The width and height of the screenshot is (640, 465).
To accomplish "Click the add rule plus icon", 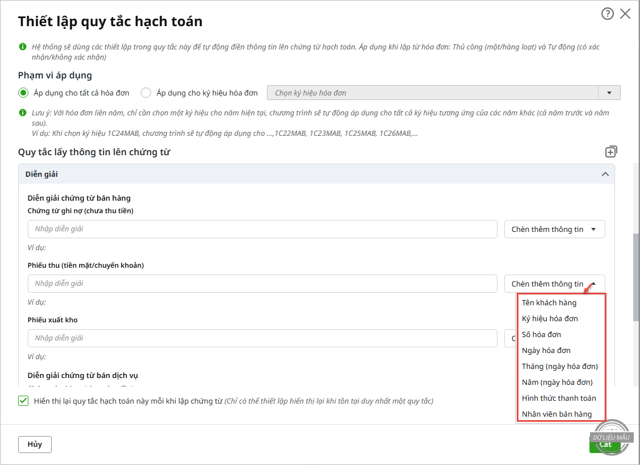I will point(611,152).
